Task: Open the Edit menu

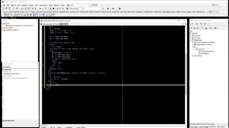Action: tap(8, 5)
